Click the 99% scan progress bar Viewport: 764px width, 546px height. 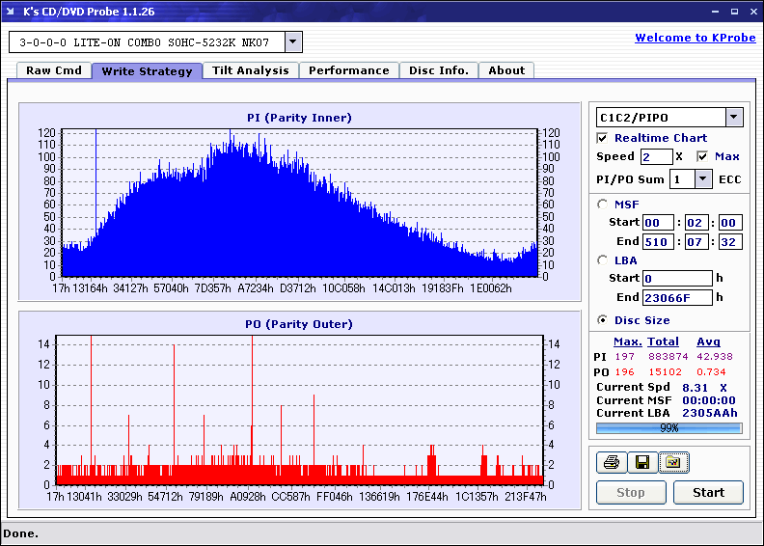point(668,427)
